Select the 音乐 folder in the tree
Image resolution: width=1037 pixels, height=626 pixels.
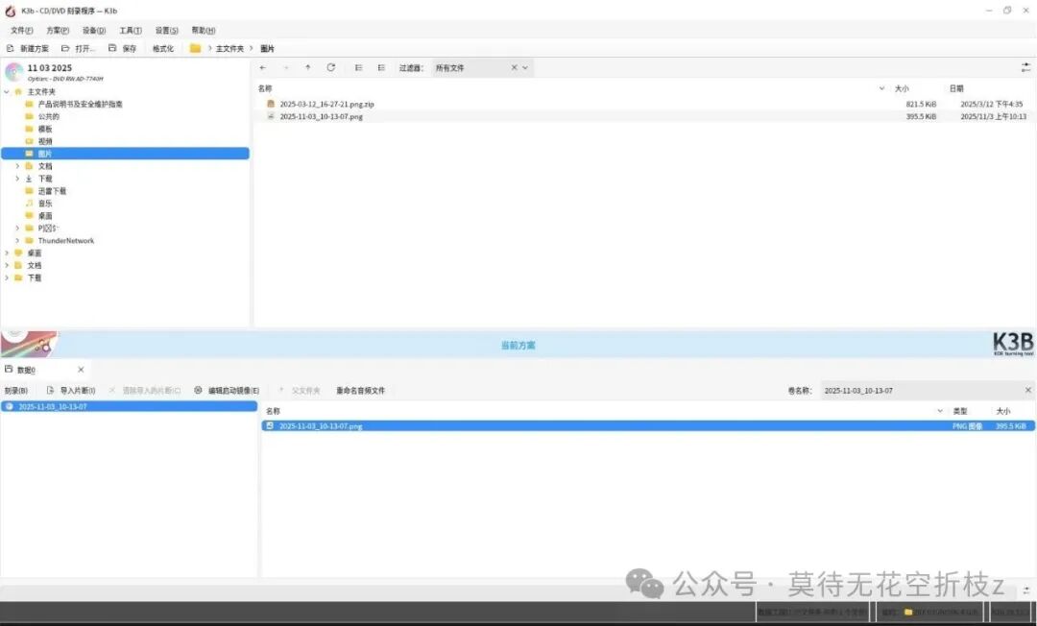tap(45, 204)
